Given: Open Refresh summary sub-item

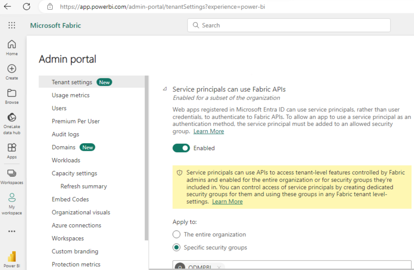Looking at the screenshot, I should [84, 186].
